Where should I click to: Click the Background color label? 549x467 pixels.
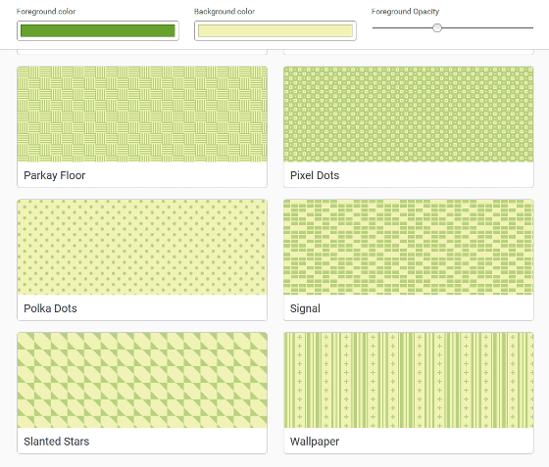pos(225,12)
